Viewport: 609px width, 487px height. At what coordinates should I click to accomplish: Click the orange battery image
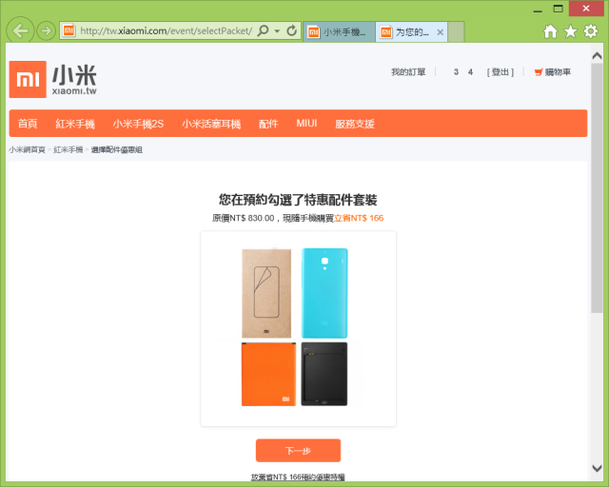(x=268, y=375)
